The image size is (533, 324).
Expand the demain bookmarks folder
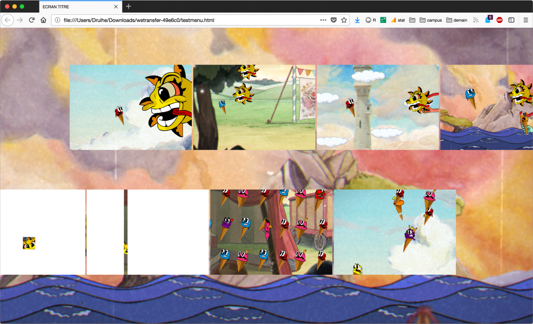pyautogui.click(x=456, y=20)
